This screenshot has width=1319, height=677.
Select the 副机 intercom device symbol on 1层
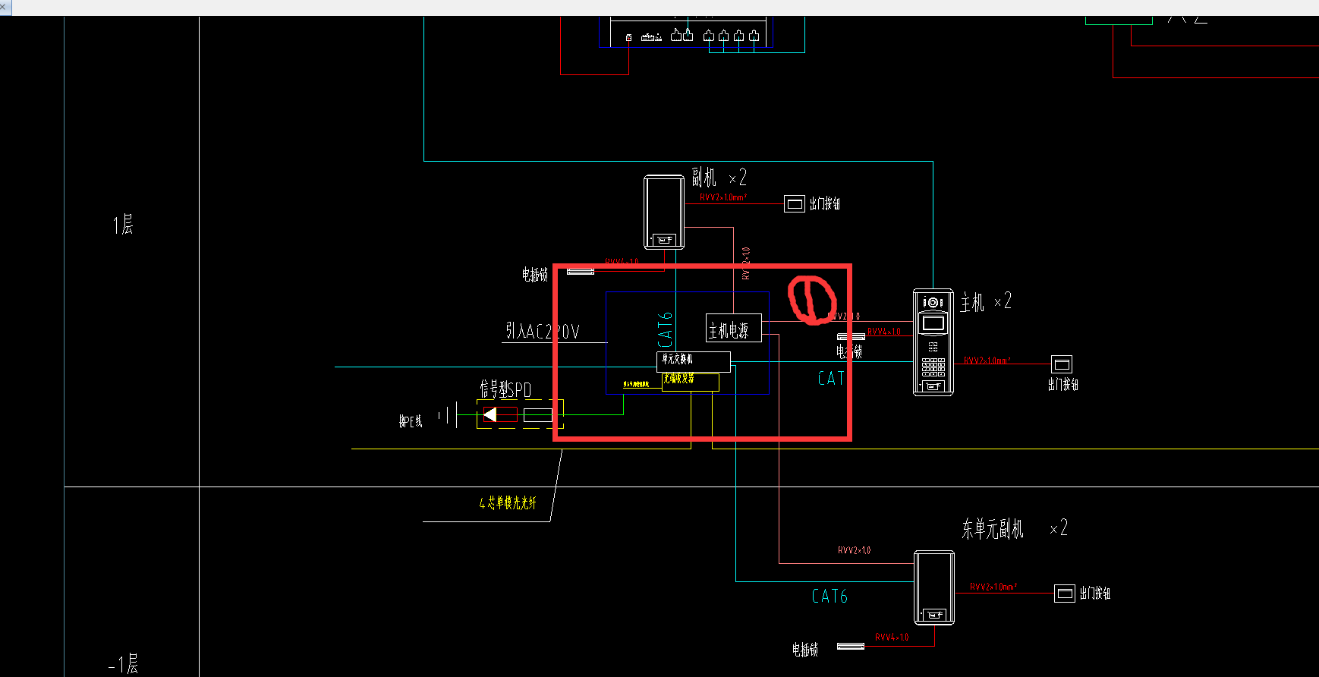click(664, 212)
